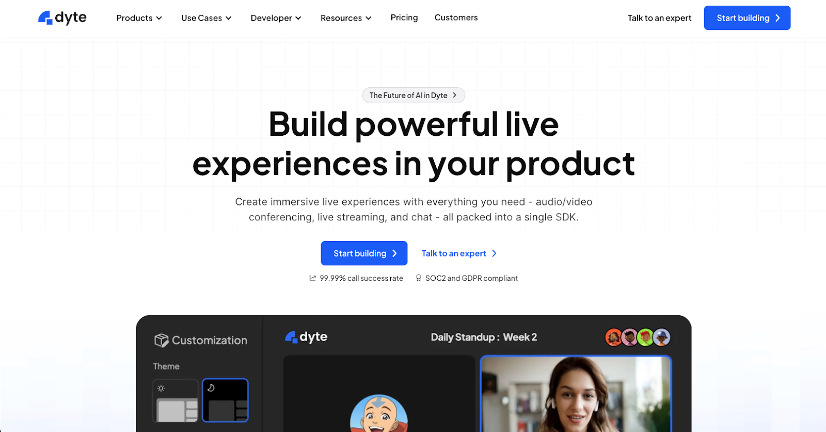The image size is (826, 432).
Task: Open the Use Cases dropdown
Action: coord(206,18)
